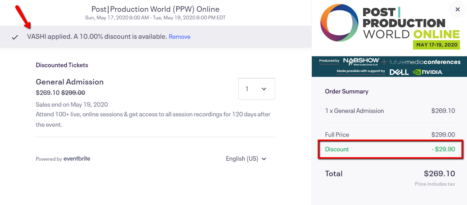
Task: Click the Dell sponsor logo
Action: 399,72
